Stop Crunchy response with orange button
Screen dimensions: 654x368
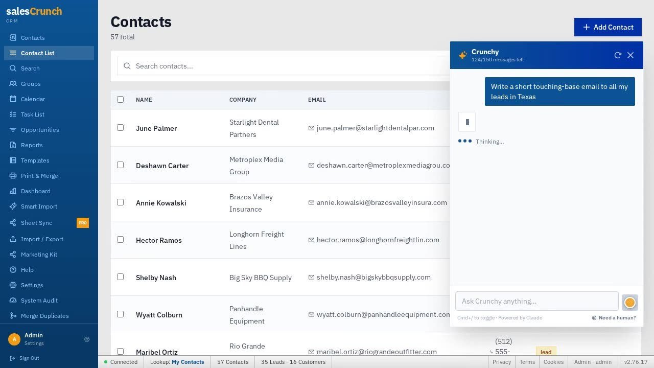point(630,303)
